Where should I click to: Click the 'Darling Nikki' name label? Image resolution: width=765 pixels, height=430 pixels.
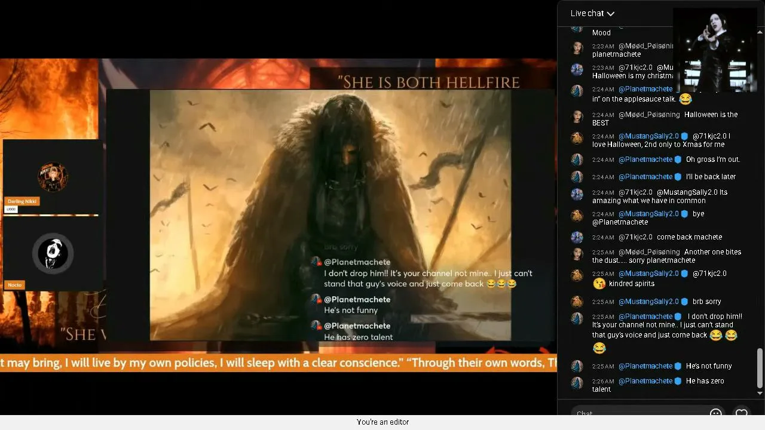pyautogui.click(x=22, y=201)
